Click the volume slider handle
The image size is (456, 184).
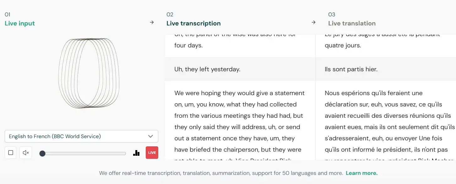[42, 153]
